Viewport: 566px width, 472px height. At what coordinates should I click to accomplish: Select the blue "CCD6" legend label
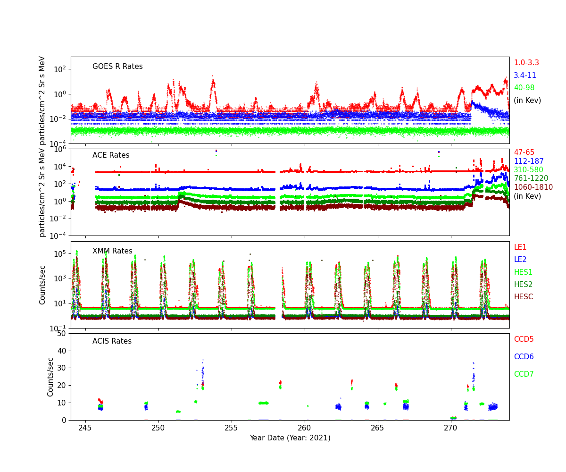[524, 357]
